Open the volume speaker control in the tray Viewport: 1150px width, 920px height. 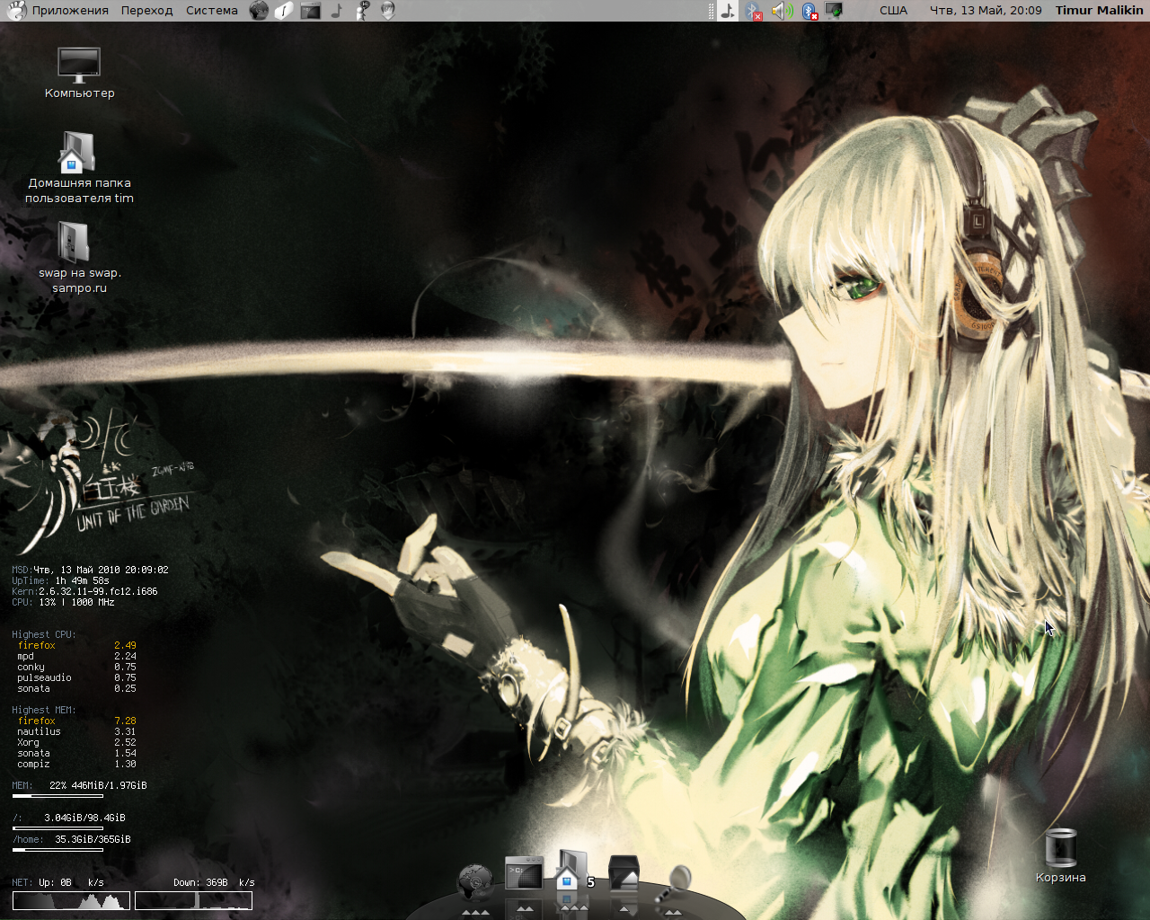click(x=782, y=11)
